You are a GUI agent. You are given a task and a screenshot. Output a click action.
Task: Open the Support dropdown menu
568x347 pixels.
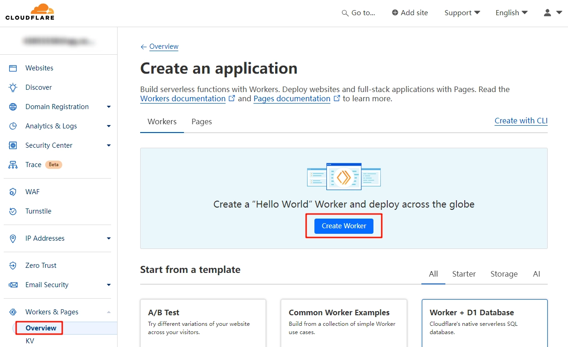pyautogui.click(x=462, y=13)
